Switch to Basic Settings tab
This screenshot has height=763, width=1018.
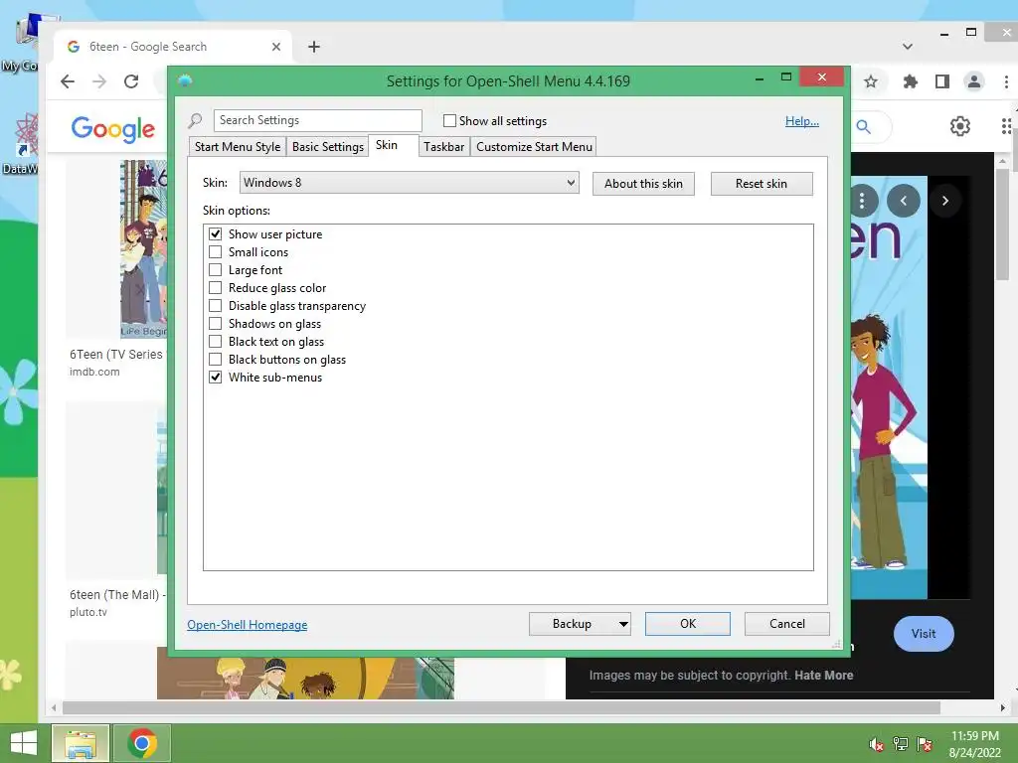coord(328,147)
